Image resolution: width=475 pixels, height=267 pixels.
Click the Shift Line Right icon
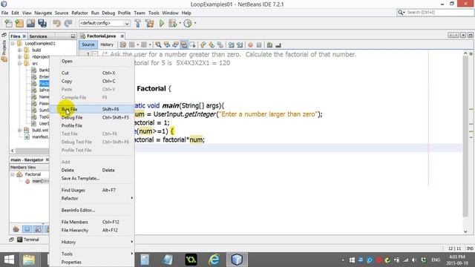click(x=240, y=44)
